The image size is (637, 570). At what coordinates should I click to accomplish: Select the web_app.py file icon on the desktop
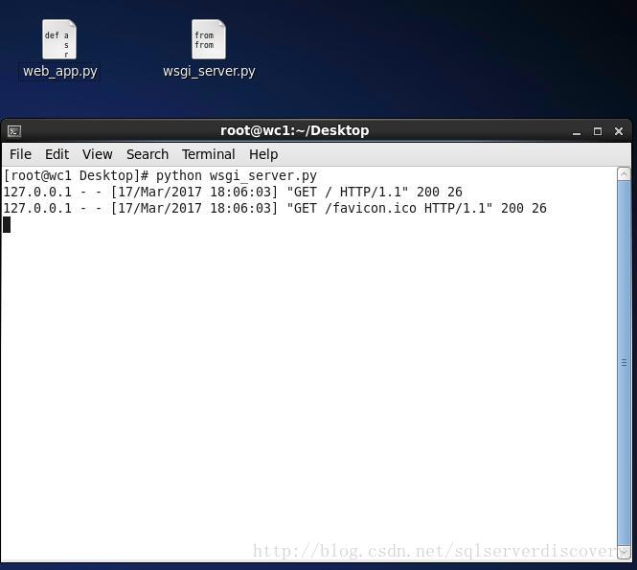pos(59,39)
